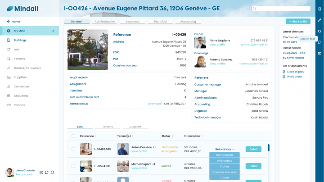Toggle the select-all checkbox in table header
The image size is (324, 182).
[x=73, y=136]
